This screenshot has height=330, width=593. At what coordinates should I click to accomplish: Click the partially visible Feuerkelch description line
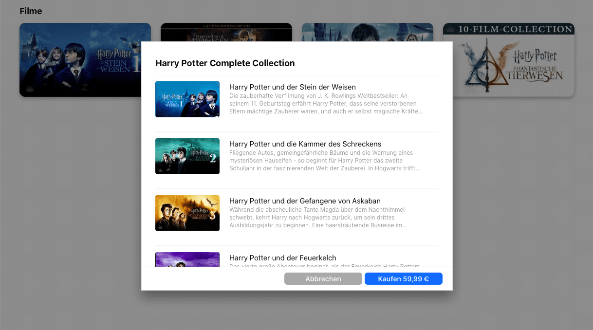pyautogui.click(x=324, y=265)
